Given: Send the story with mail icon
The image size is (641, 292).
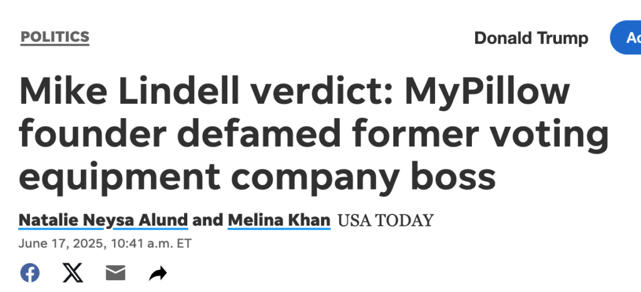Looking at the screenshot, I should tap(115, 273).
